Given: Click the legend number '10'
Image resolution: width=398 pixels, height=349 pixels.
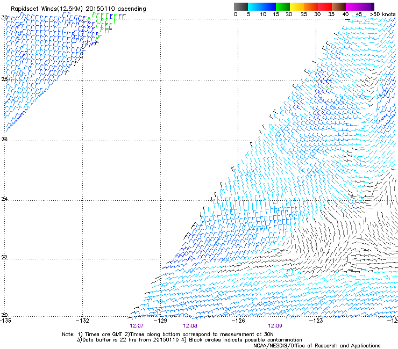Looking at the screenshot, I should 263,14.
